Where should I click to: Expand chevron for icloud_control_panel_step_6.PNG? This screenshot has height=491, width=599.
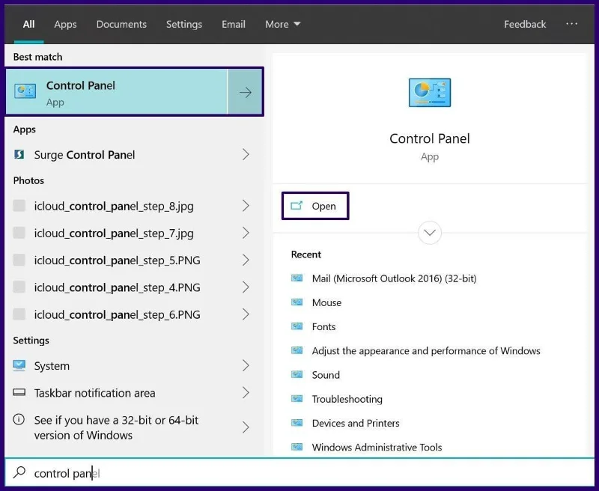[246, 314]
